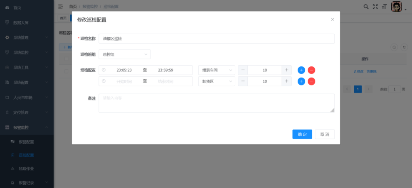Increase the 组装车间 row count with plus
The image size is (412, 188).
[286, 70]
